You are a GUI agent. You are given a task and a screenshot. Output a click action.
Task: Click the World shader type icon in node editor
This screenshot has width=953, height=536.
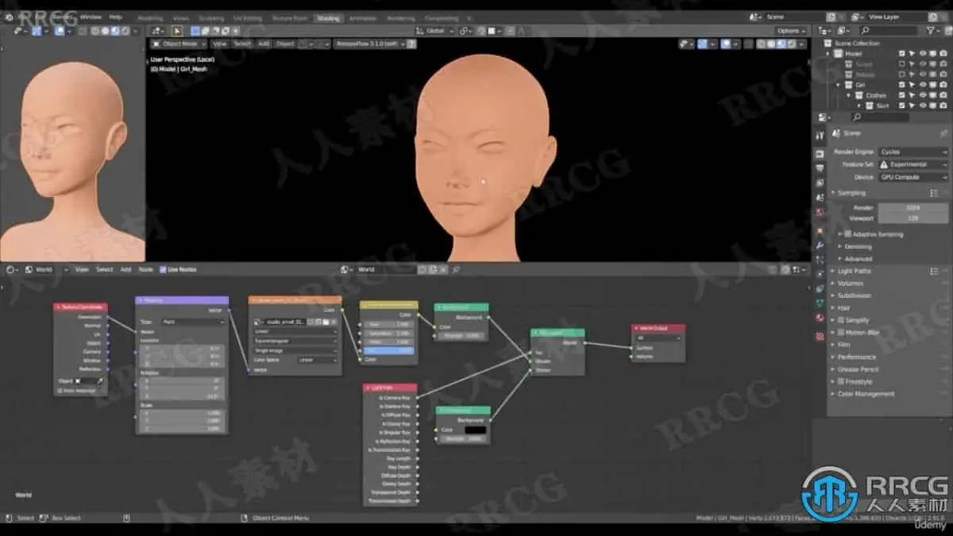[29, 269]
